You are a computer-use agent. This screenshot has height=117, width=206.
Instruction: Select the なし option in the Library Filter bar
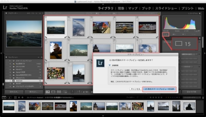tap(114, 14)
